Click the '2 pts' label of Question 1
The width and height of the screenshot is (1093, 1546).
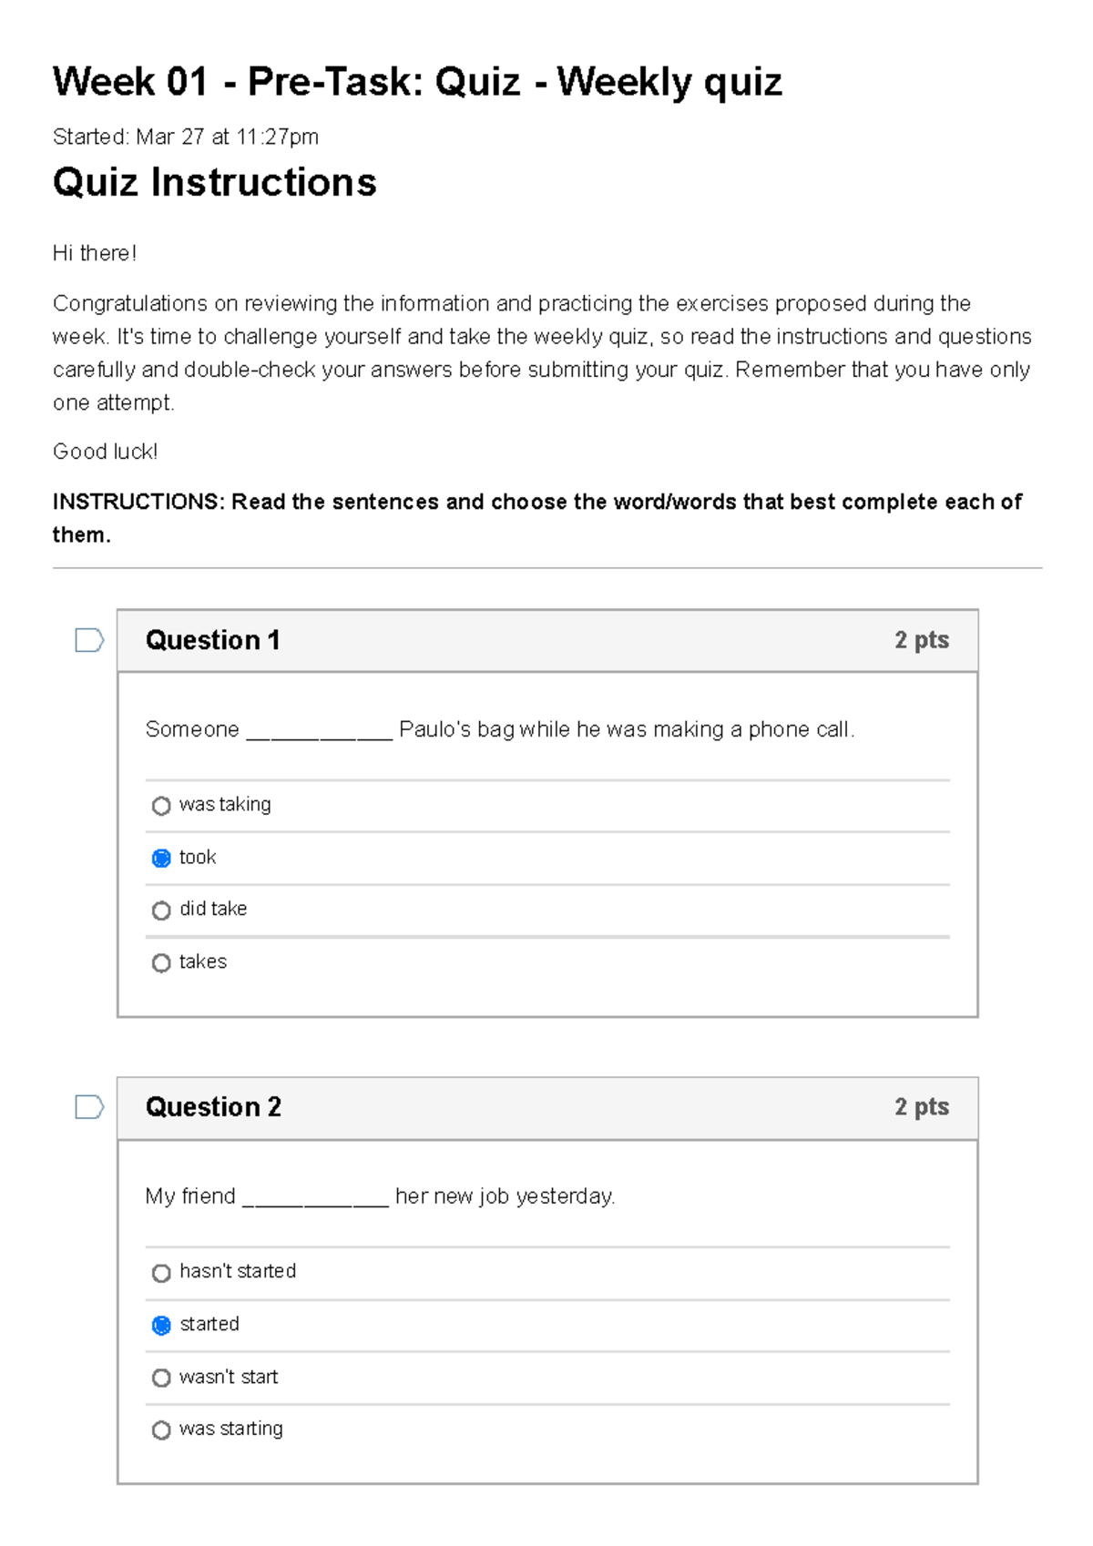click(922, 640)
